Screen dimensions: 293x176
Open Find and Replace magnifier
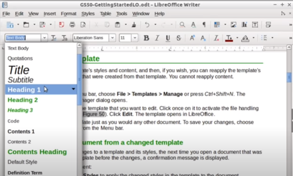(x=182, y=25)
